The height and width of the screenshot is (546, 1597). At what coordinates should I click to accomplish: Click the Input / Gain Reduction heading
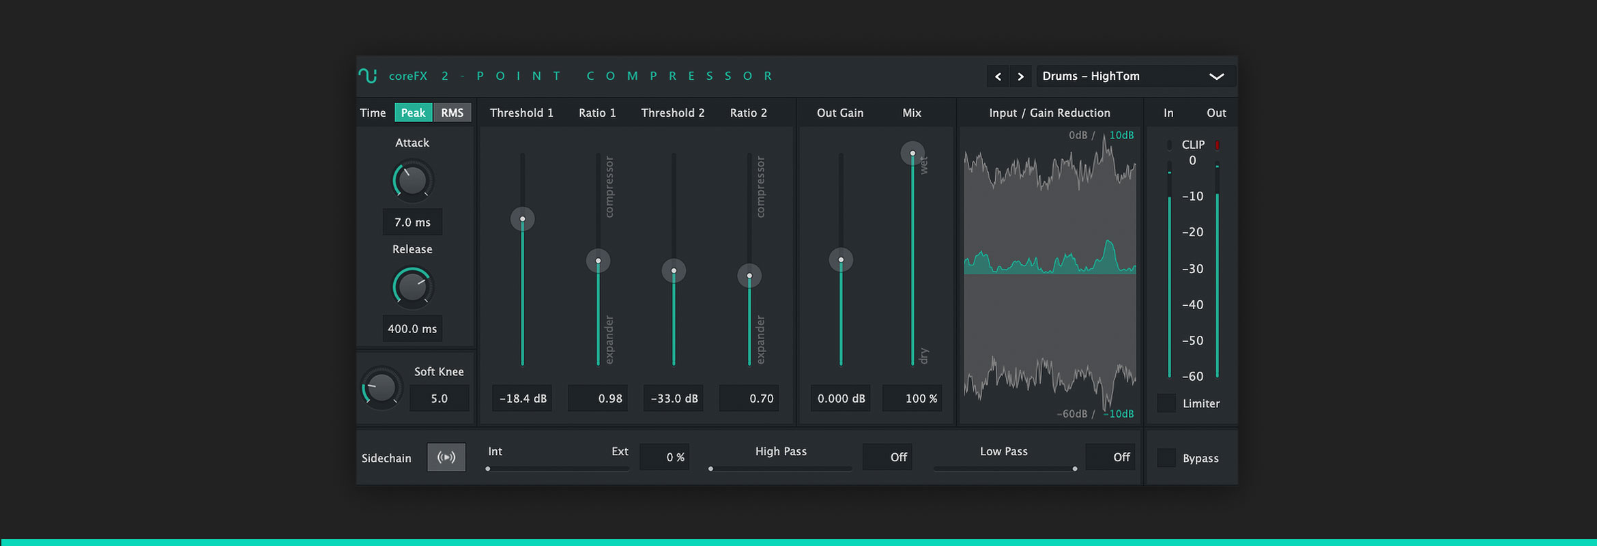pos(1050,113)
